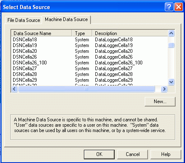Click the horizontal scrollbar thumb
Viewport: 185px width, 163px height.
point(86,89)
